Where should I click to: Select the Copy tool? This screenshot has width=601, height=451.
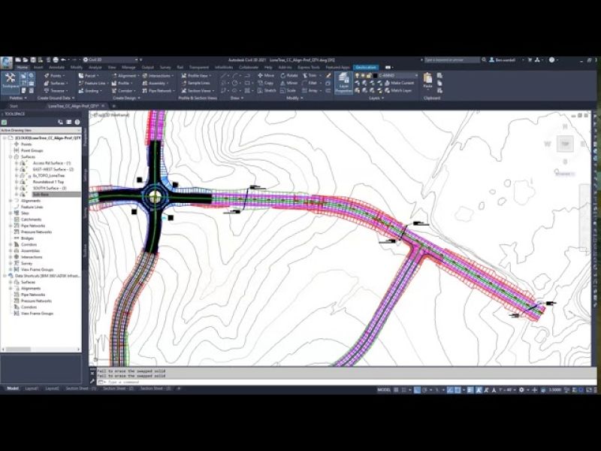(266, 83)
